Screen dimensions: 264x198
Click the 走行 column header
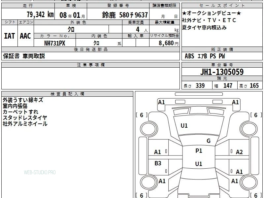28,6
